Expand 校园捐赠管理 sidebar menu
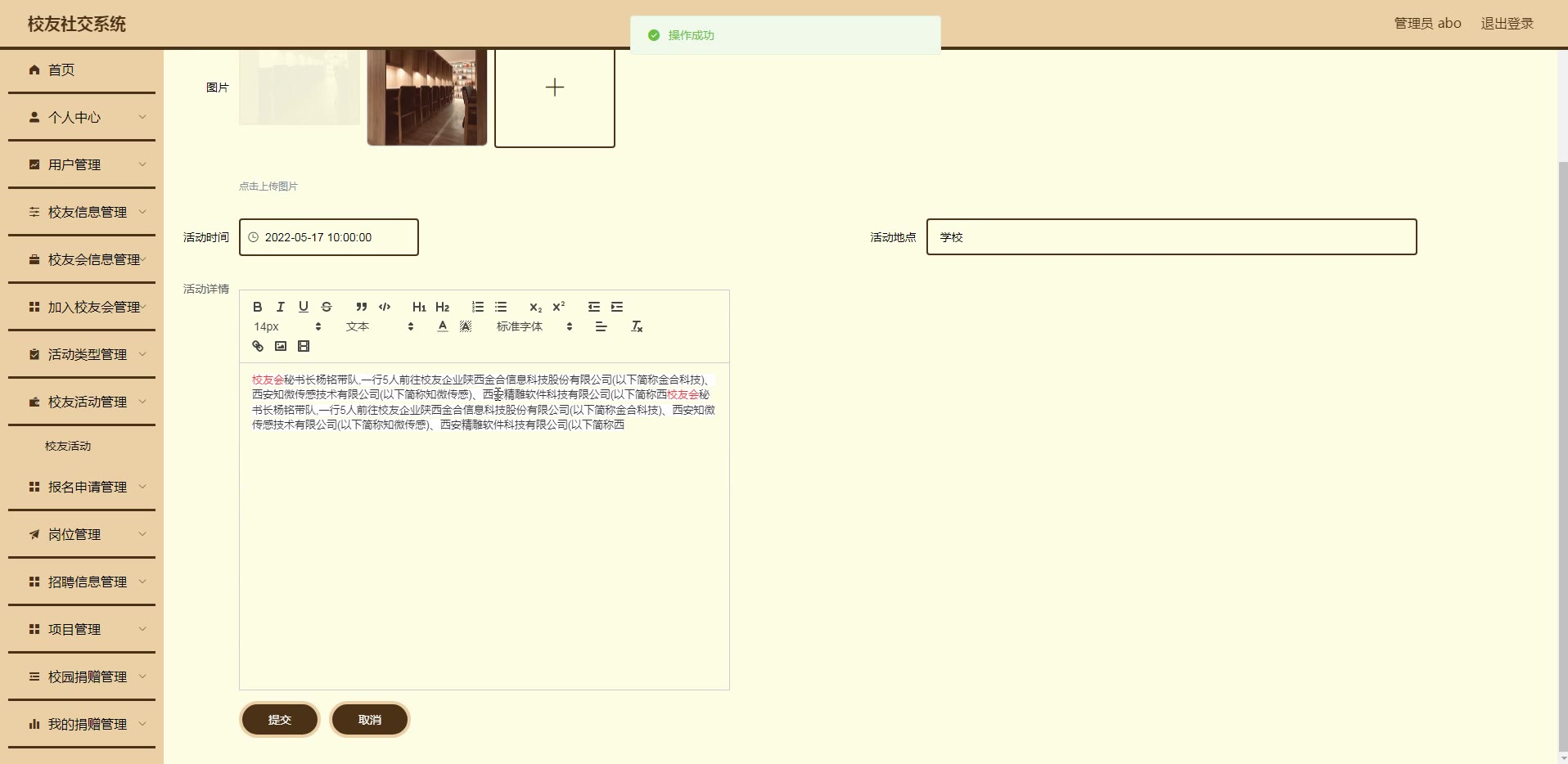Screen dimensions: 1568x764 click(x=82, y=677)
